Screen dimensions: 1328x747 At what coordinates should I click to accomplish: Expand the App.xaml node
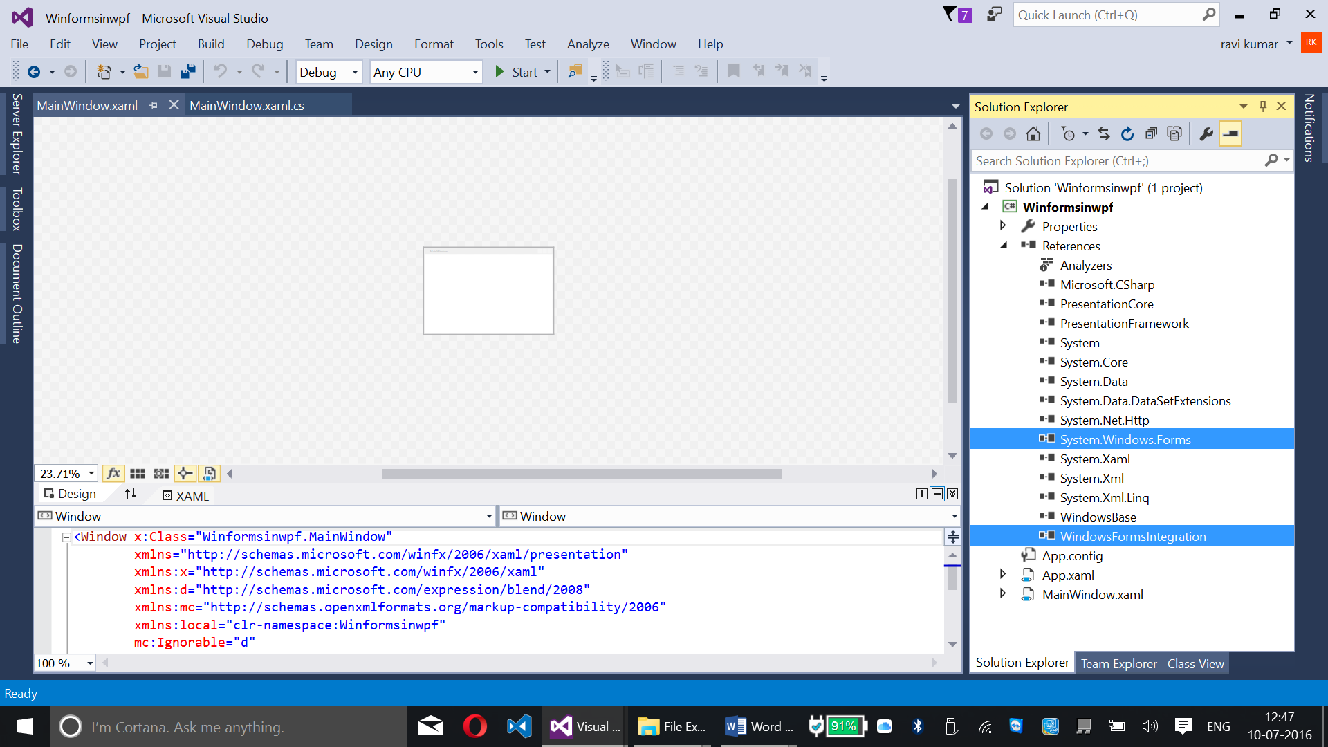tap(1003, 574)
